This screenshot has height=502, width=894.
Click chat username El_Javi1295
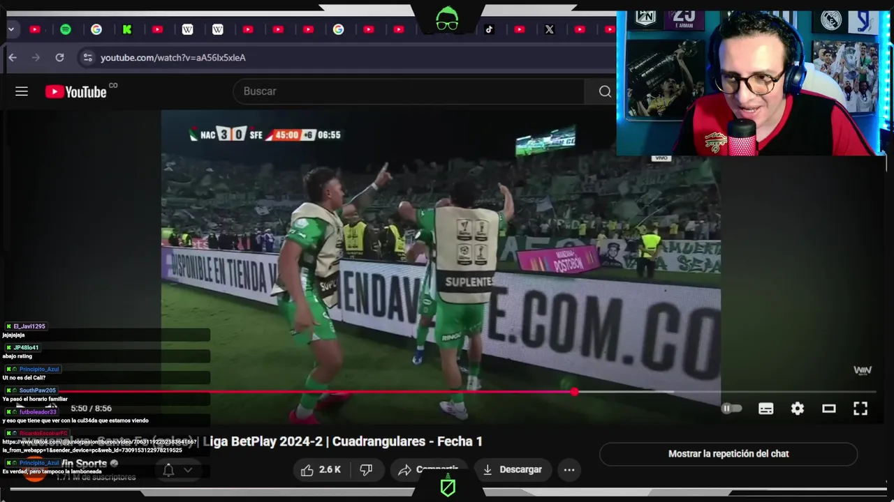click(x=29, y=326)
